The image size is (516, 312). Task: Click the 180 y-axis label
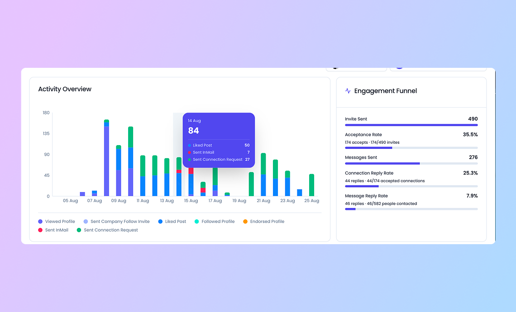click(46, 113)
